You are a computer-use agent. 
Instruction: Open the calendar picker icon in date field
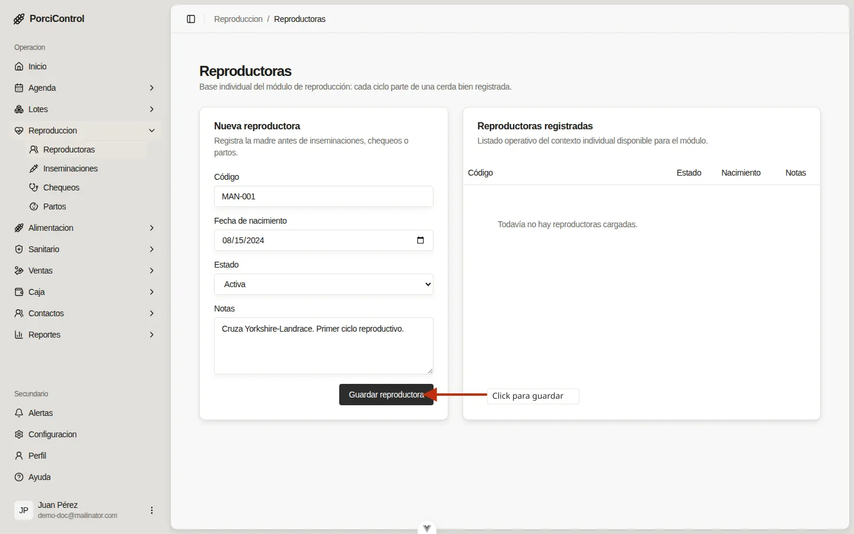[420, 240]
